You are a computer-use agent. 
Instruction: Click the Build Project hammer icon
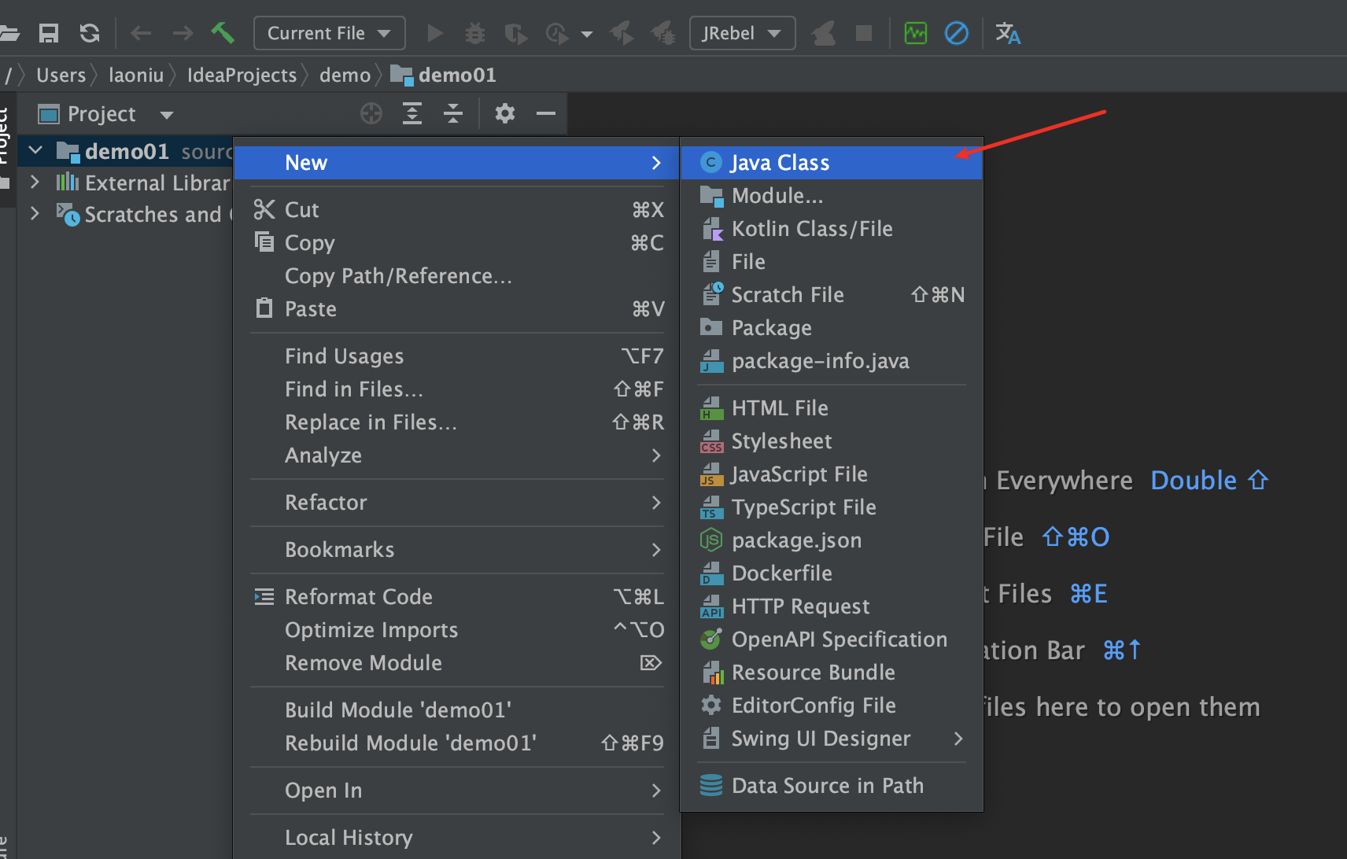click(x=223, y=33)
